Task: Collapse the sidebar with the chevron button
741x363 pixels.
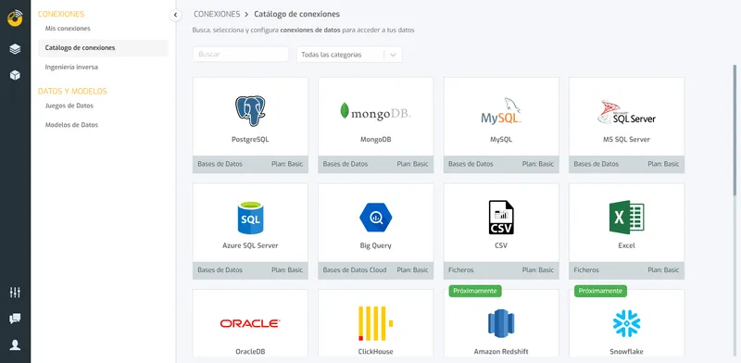Action: pos(175,15)
